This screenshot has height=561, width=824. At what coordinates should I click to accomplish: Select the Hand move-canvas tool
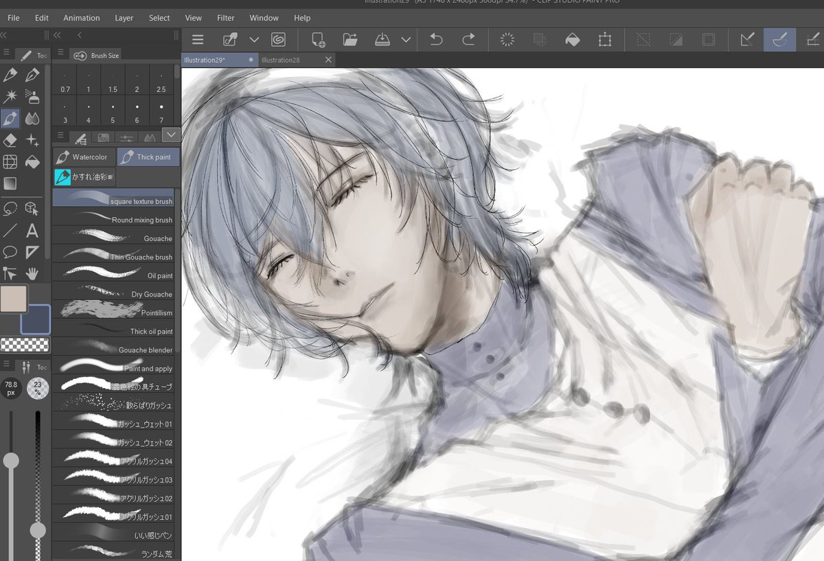(32, 274)
